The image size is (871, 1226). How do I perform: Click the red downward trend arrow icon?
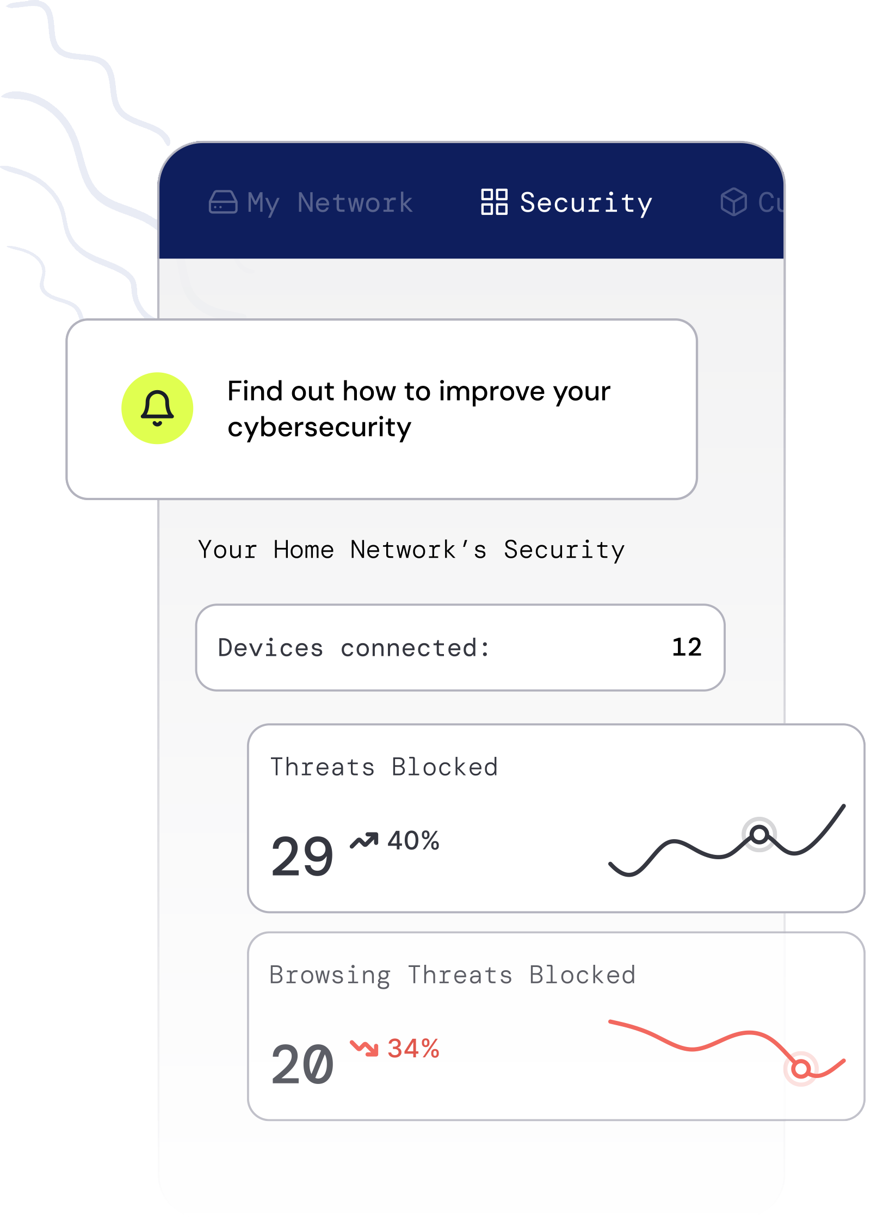364,1048
